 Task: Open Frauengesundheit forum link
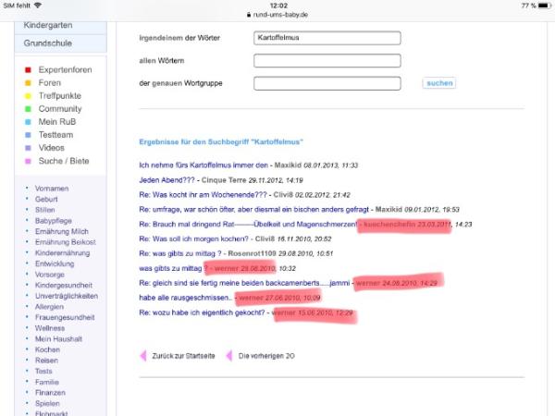tap(65, 317)
